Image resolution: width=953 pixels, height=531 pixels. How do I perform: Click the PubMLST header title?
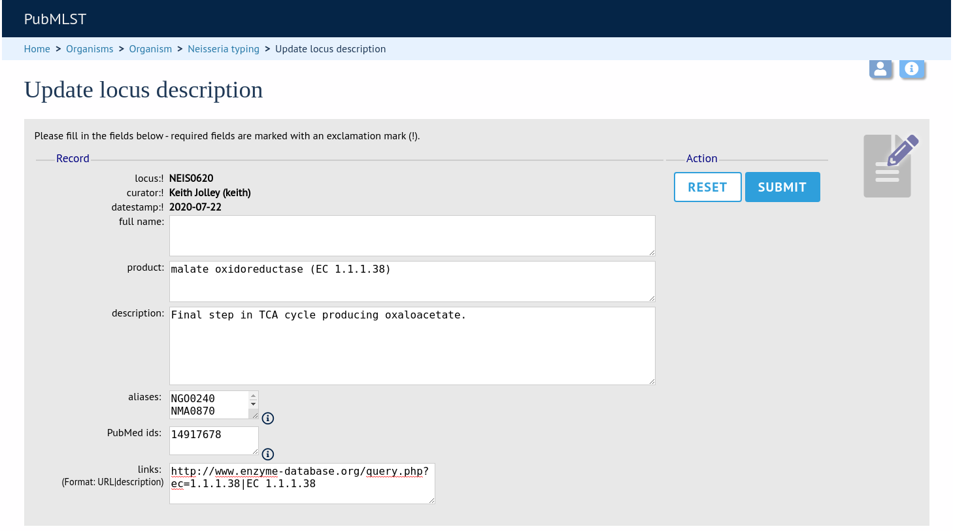(x=55, y=19)
